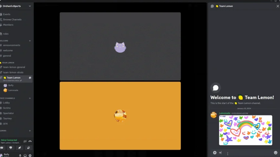Select Buffy's video tile
The height and width of the screenshot is (157, 280).
tap(120, 46)
